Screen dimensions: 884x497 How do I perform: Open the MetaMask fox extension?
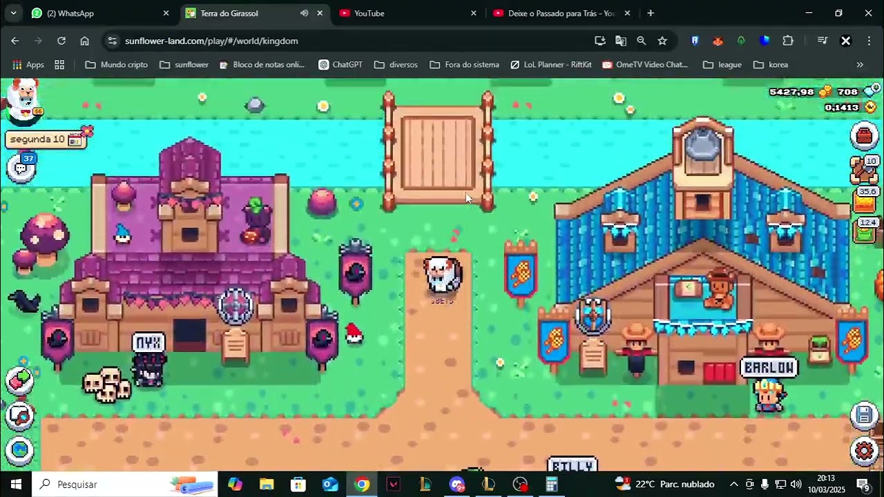pyautogui.click(x=718, y=41)
